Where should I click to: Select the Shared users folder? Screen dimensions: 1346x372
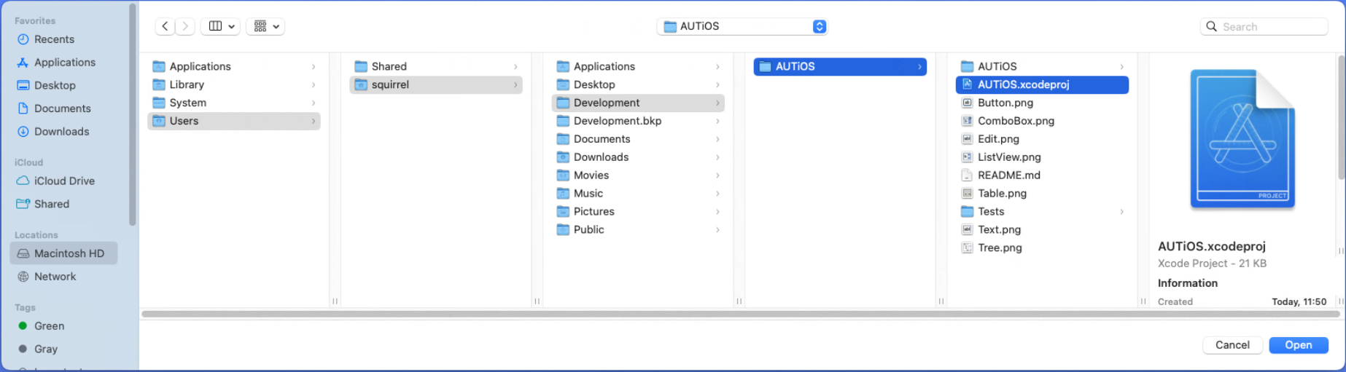389,66
